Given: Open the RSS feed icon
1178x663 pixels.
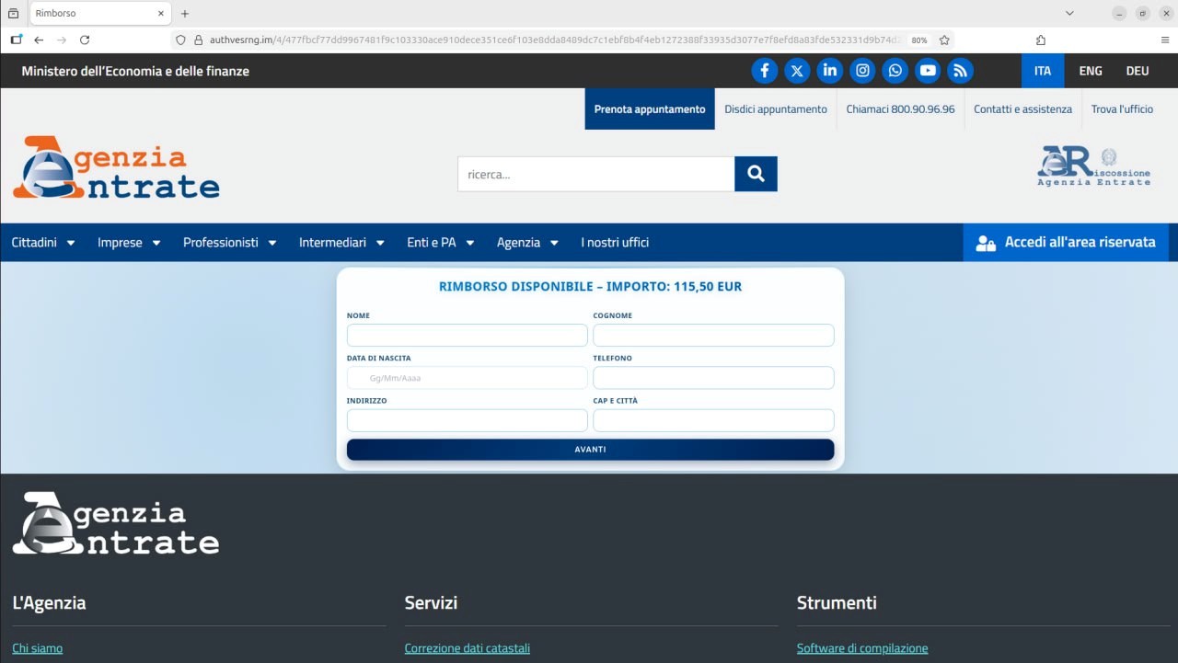Looking at the screenshot, I should point(960,71).
